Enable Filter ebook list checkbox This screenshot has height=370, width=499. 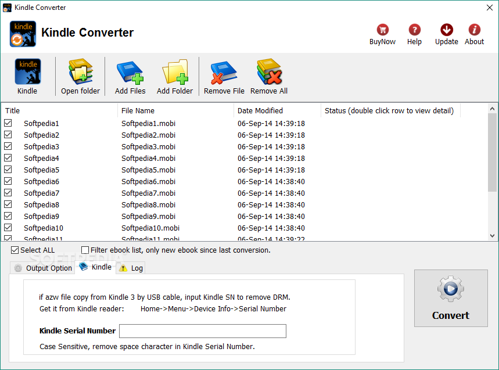85,250
